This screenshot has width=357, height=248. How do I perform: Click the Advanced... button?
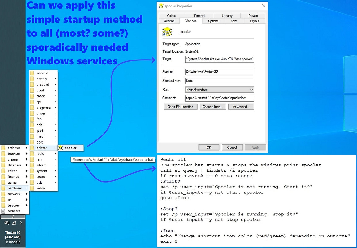pos(241,107)
